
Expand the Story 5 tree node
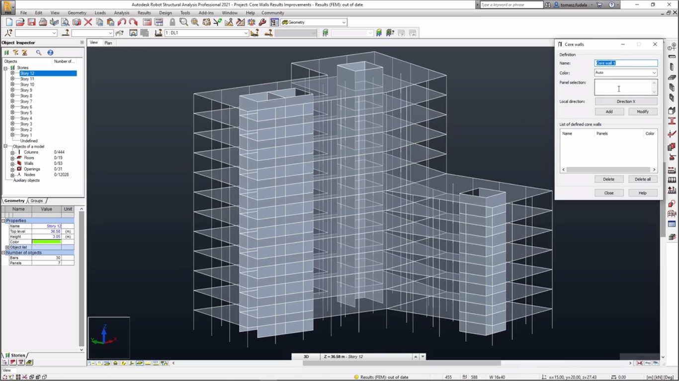(x=12, y=113)
